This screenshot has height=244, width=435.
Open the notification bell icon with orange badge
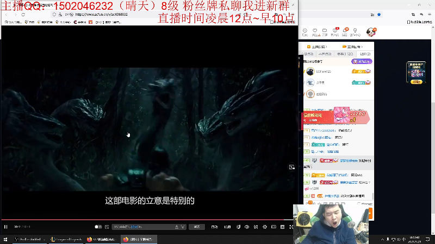tap(345, 32)
